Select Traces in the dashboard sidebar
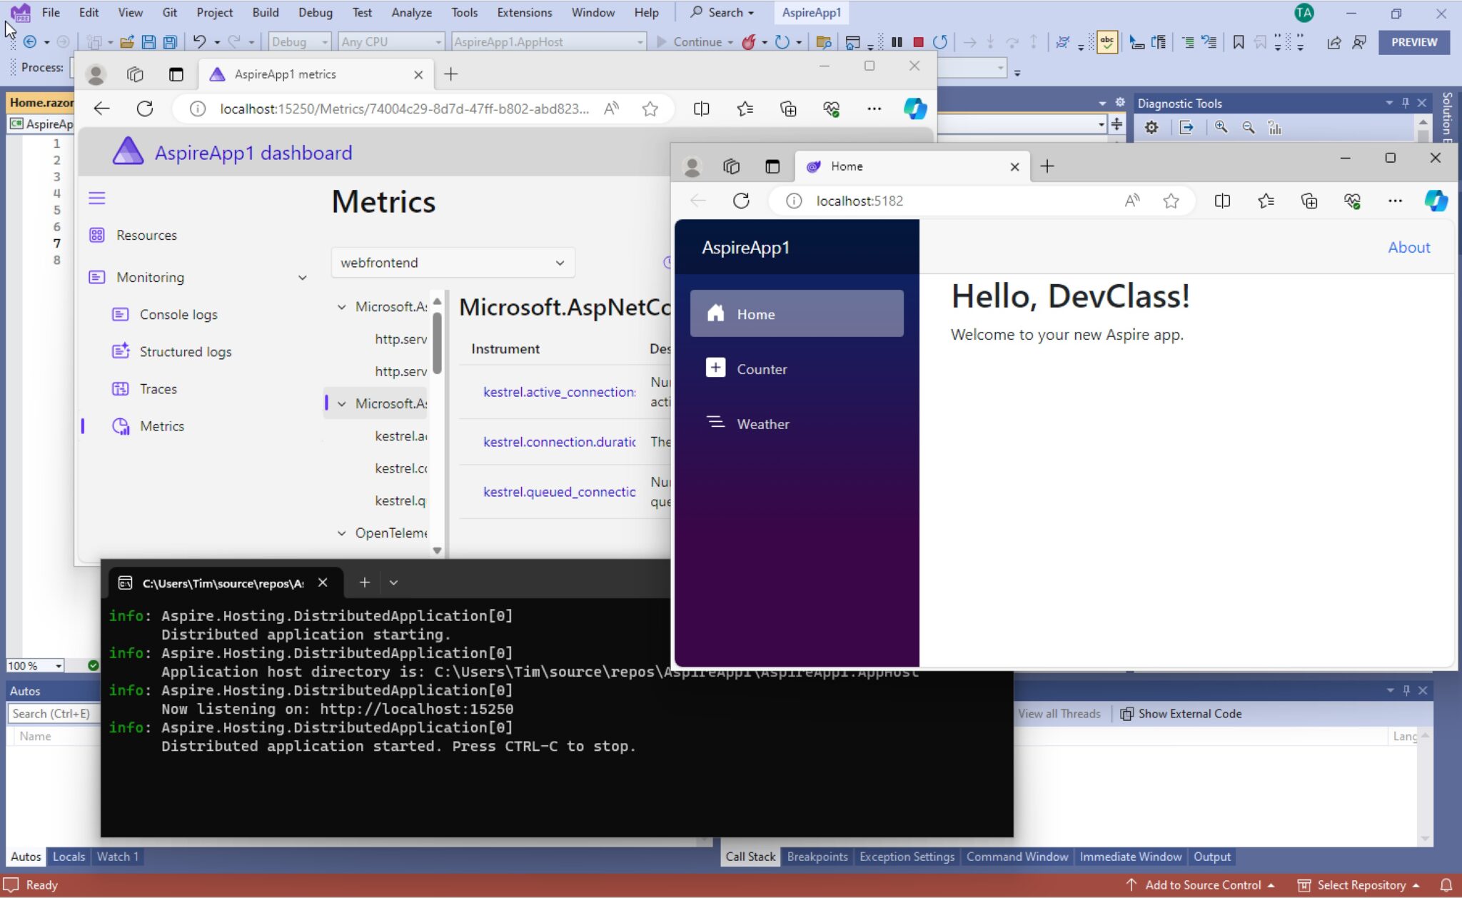 coord(158,389)
